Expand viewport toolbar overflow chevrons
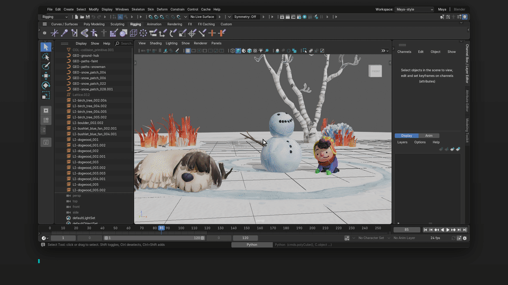This screenshot has width=508, height=285. coord(385,51)
